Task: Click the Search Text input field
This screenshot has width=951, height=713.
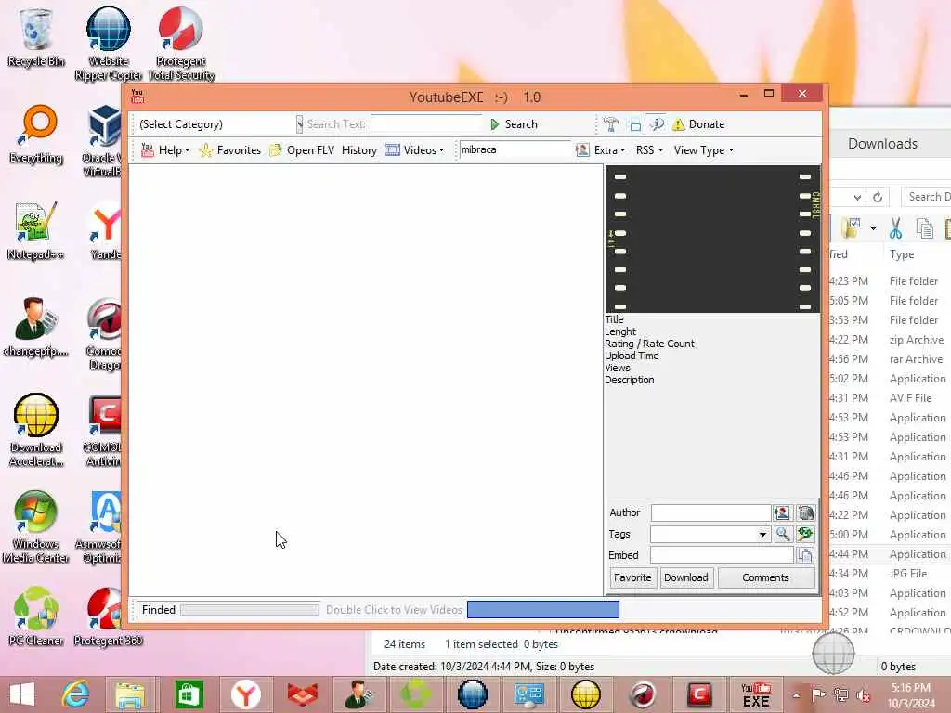Action: tap(425, 123)
